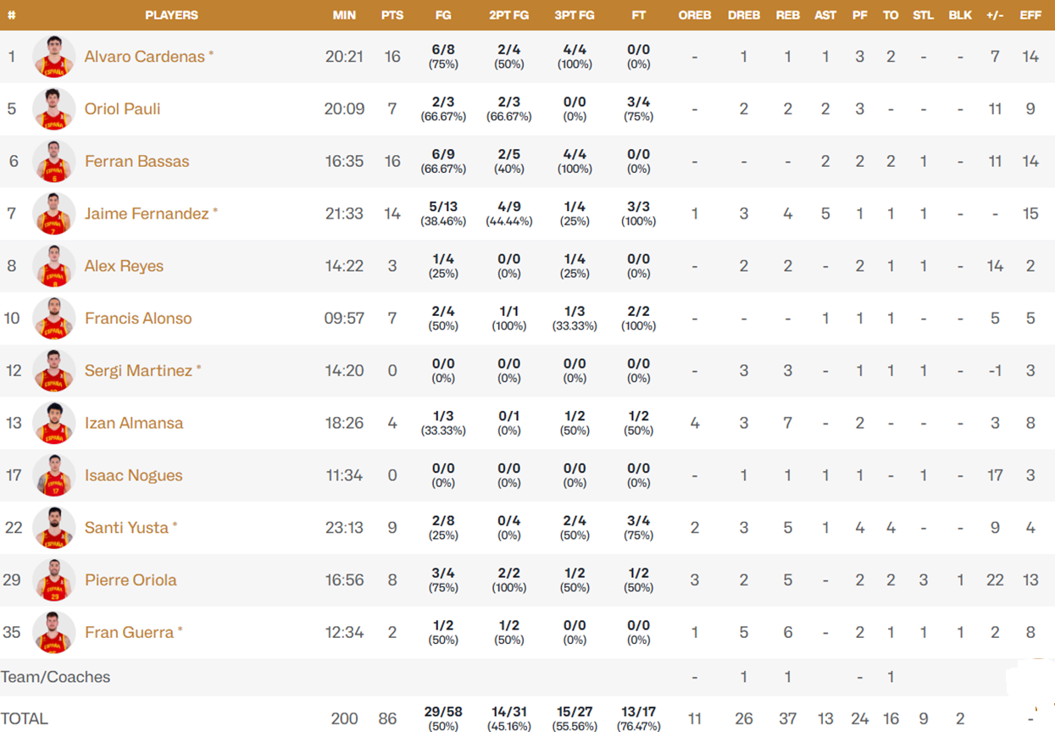
Task: Click Ferran Bassas player headshot
Action: pos(54,162)
